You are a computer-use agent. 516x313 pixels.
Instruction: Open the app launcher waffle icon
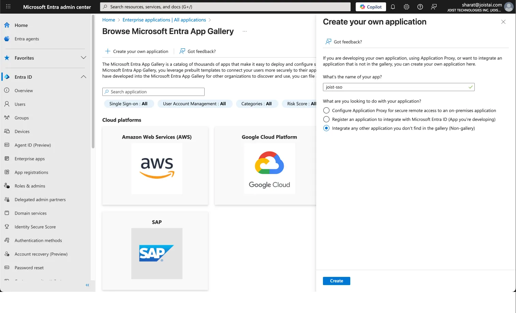[8, 6]
